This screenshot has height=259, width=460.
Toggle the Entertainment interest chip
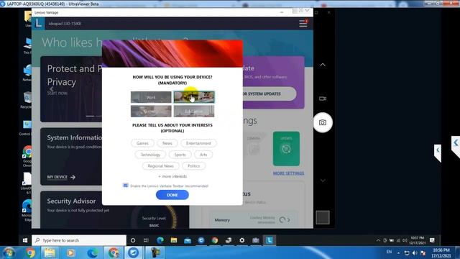click(198, 143)
